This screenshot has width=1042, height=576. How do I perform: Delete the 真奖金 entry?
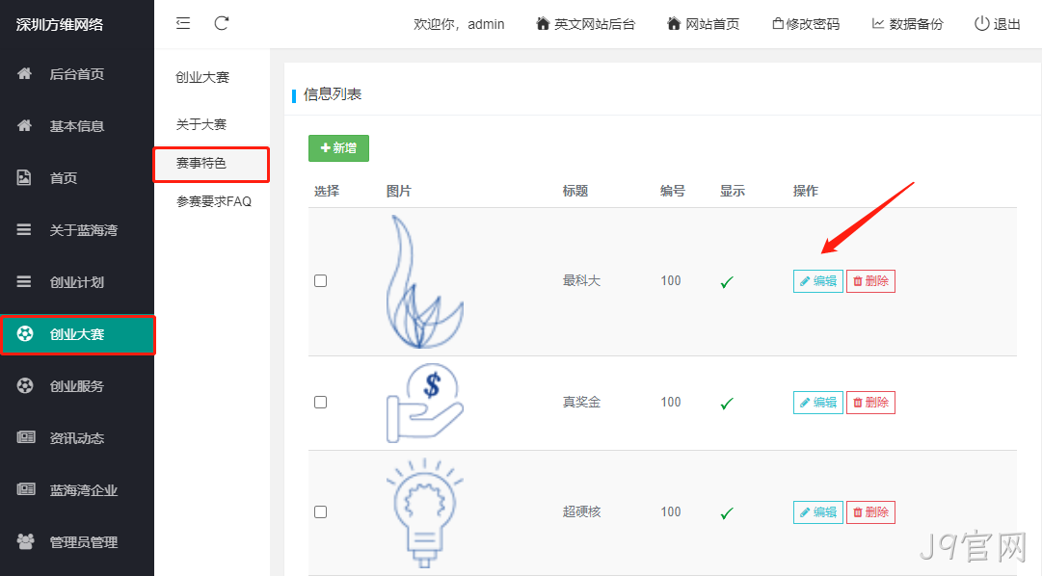(x=870, y=403)
